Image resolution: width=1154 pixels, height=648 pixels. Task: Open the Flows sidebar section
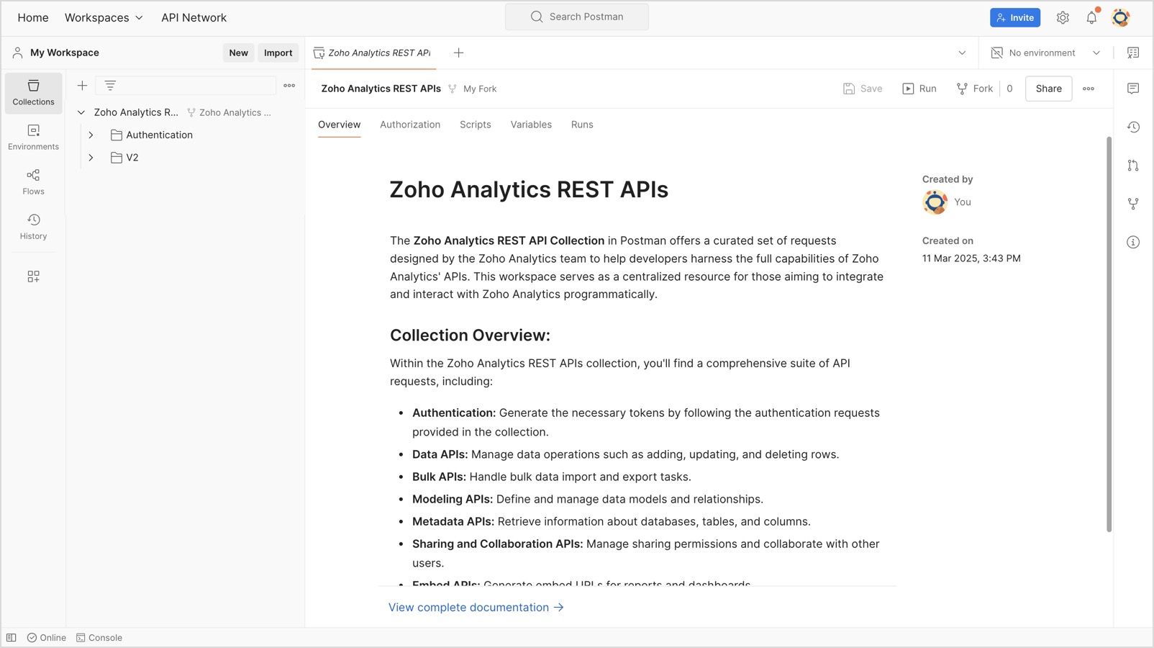click(x=33, y=181)
